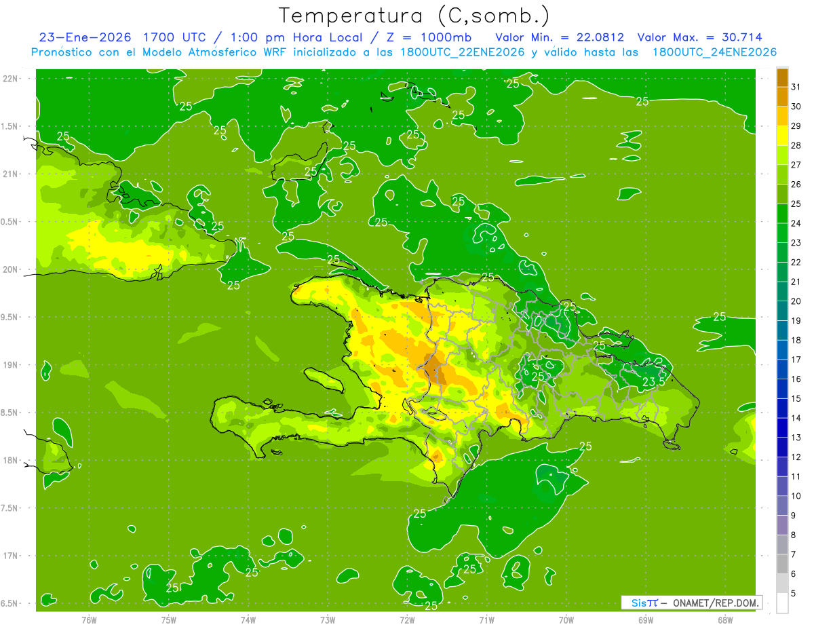Click the dark orange swatch above 31 in legend
Viewport: 814px width, 629px height.
(x=782, y=77)
